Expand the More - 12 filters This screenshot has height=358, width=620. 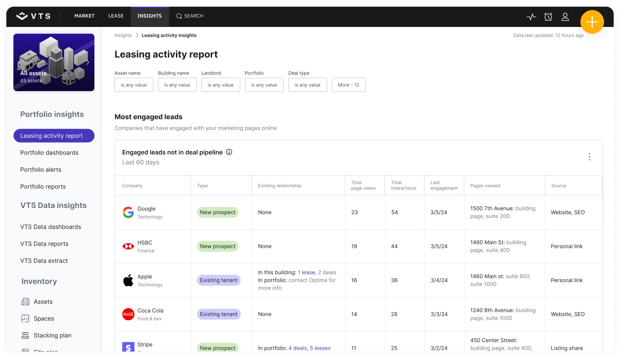[348, 85]
